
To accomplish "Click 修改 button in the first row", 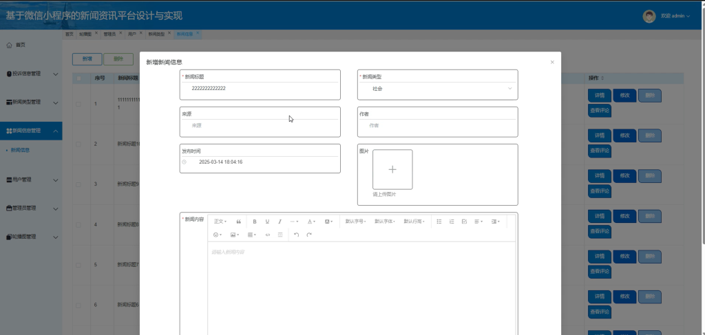I will pyautogui.click(x=624, y=96).
